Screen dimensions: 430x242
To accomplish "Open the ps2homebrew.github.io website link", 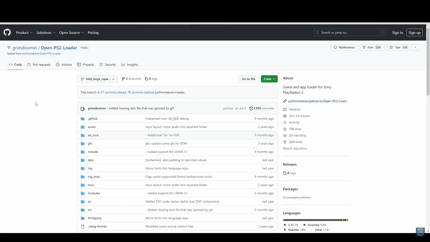I will (318, 101).
